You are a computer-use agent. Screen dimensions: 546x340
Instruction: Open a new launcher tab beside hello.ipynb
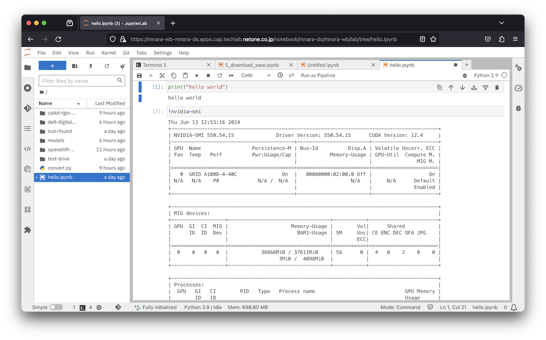(x=467, y=65)
